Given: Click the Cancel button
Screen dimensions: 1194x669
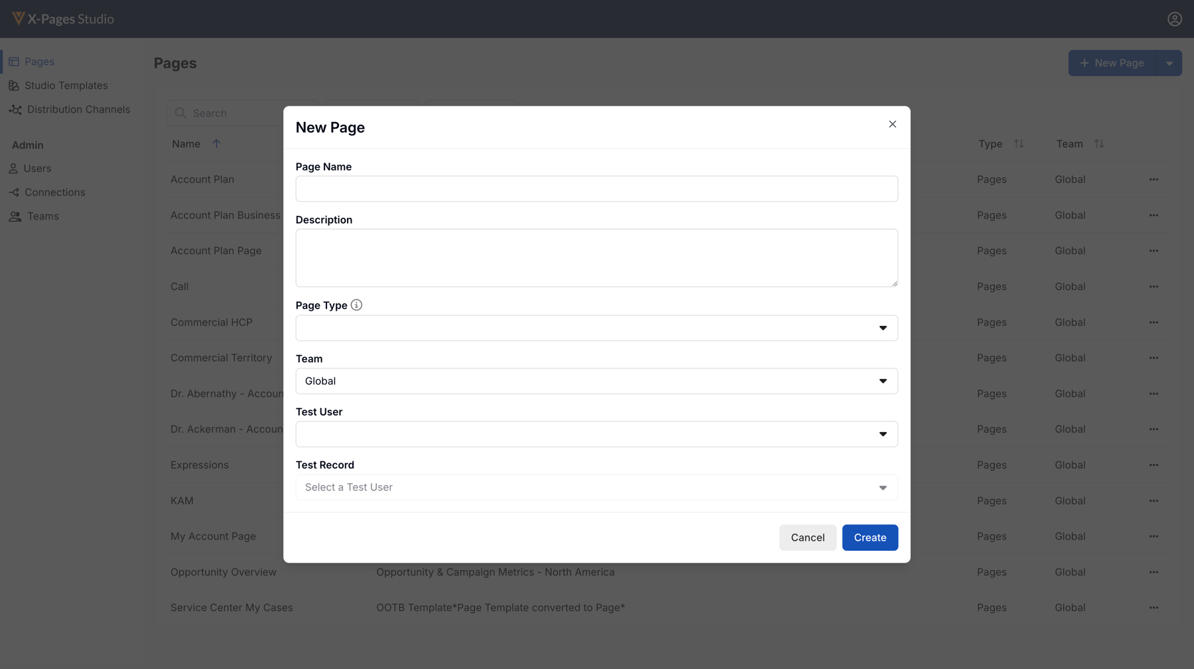Looking at the screenshot, I should (x=807, y=538).
